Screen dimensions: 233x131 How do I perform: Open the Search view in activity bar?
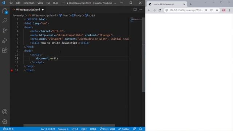click(5, 20)
